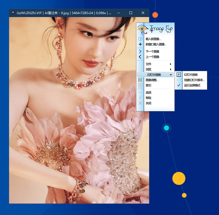The height and width of the screenshot is (215, 219).
Task: Click the plus icon beside 新窗口载入图像
Action: point(140,44)
